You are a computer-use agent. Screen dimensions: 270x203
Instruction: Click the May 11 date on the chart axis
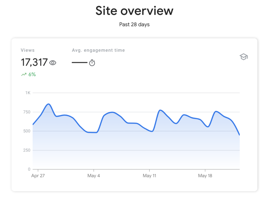(x=150, y=176)
